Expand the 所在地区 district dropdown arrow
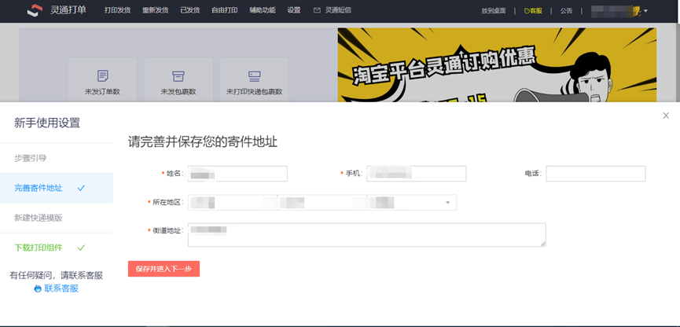This screenshot has height=327, width=680. (448, 203)
